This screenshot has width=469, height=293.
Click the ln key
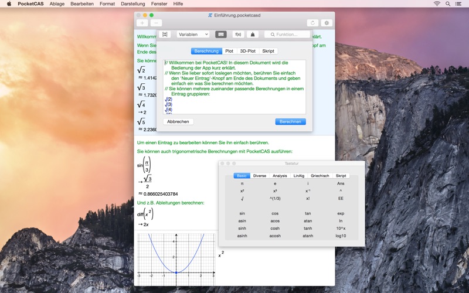pyautogui.click(x=341, y=221)
